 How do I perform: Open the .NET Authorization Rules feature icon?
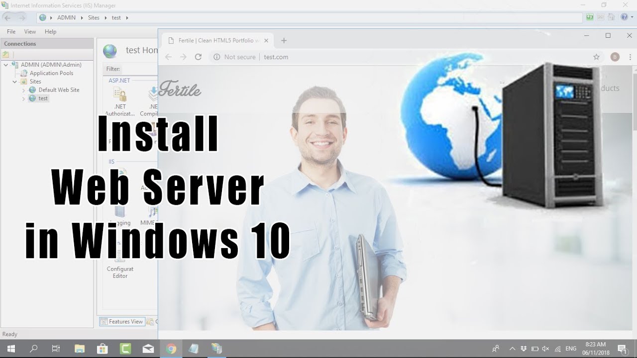(120, 93)
